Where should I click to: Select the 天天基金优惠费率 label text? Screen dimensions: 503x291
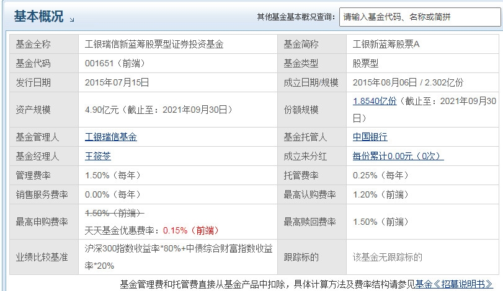click(x=122, y=230)
